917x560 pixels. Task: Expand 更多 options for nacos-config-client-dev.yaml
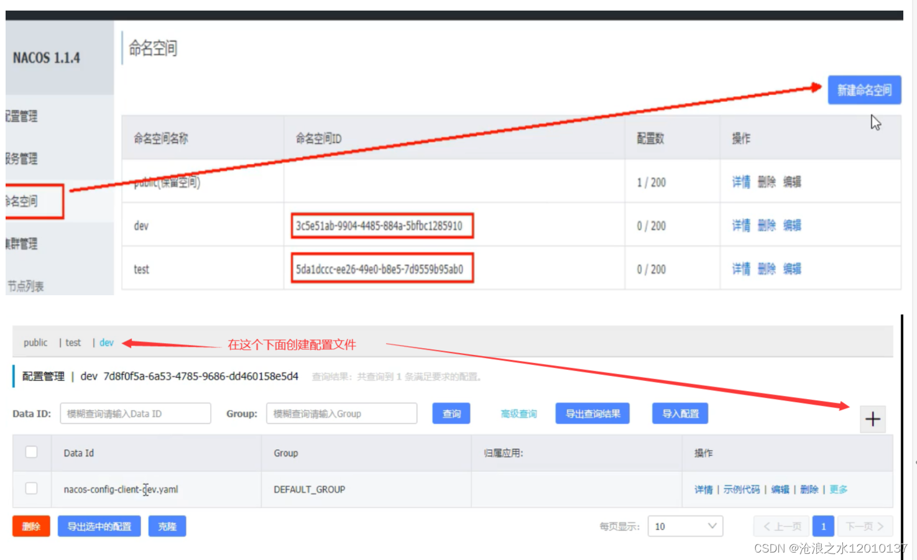[839, 490]
